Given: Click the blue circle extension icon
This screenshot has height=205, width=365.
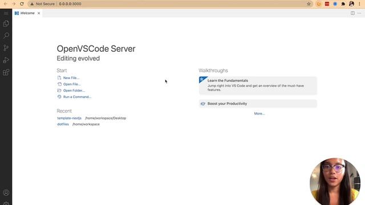Looking at the screenshot, I should pos(335,4).
